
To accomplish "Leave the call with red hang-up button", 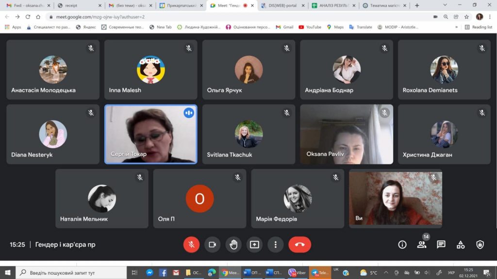I will (x=299, y=245).
